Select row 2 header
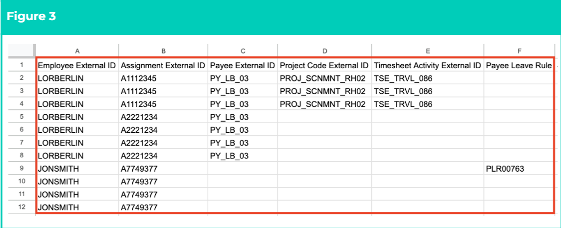Image resolution: width=561 pixels, height=228 pixels. pyautogui.click(x=22, y=78)
